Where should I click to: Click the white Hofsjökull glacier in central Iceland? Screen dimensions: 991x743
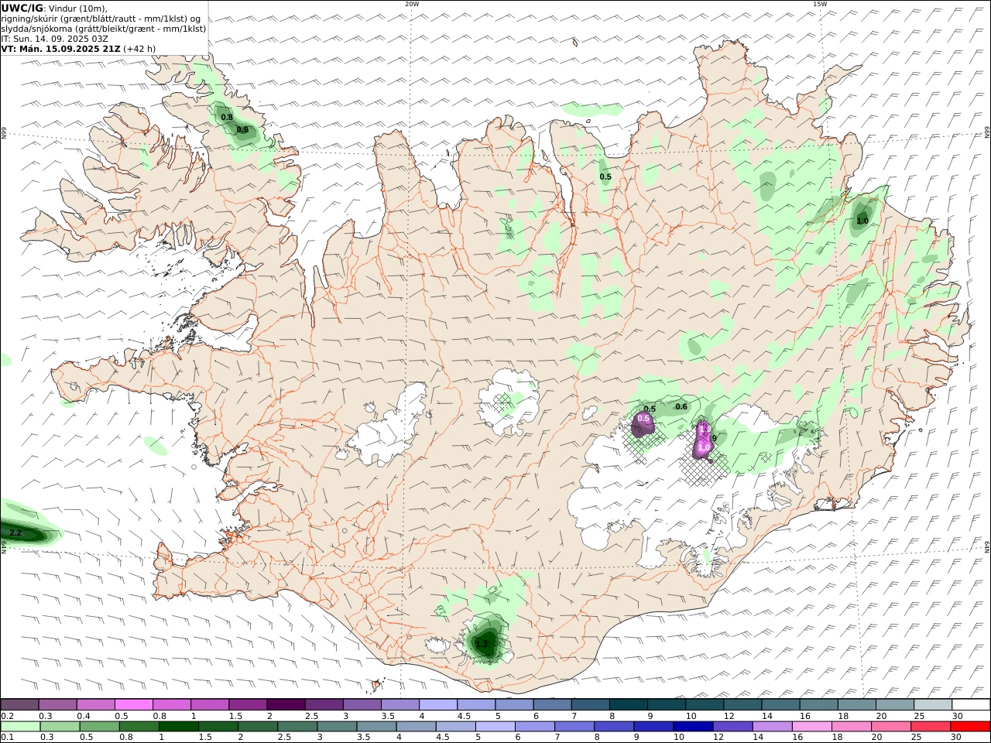509,402
